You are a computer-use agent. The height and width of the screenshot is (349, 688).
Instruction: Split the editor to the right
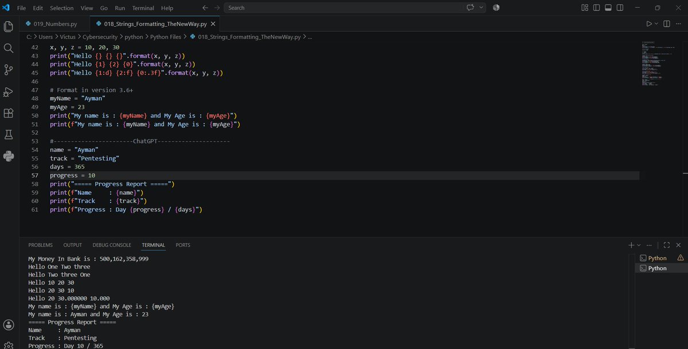[x=667, y=24]
